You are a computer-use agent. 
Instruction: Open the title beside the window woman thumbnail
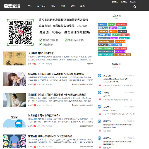(x=57, y=95)
